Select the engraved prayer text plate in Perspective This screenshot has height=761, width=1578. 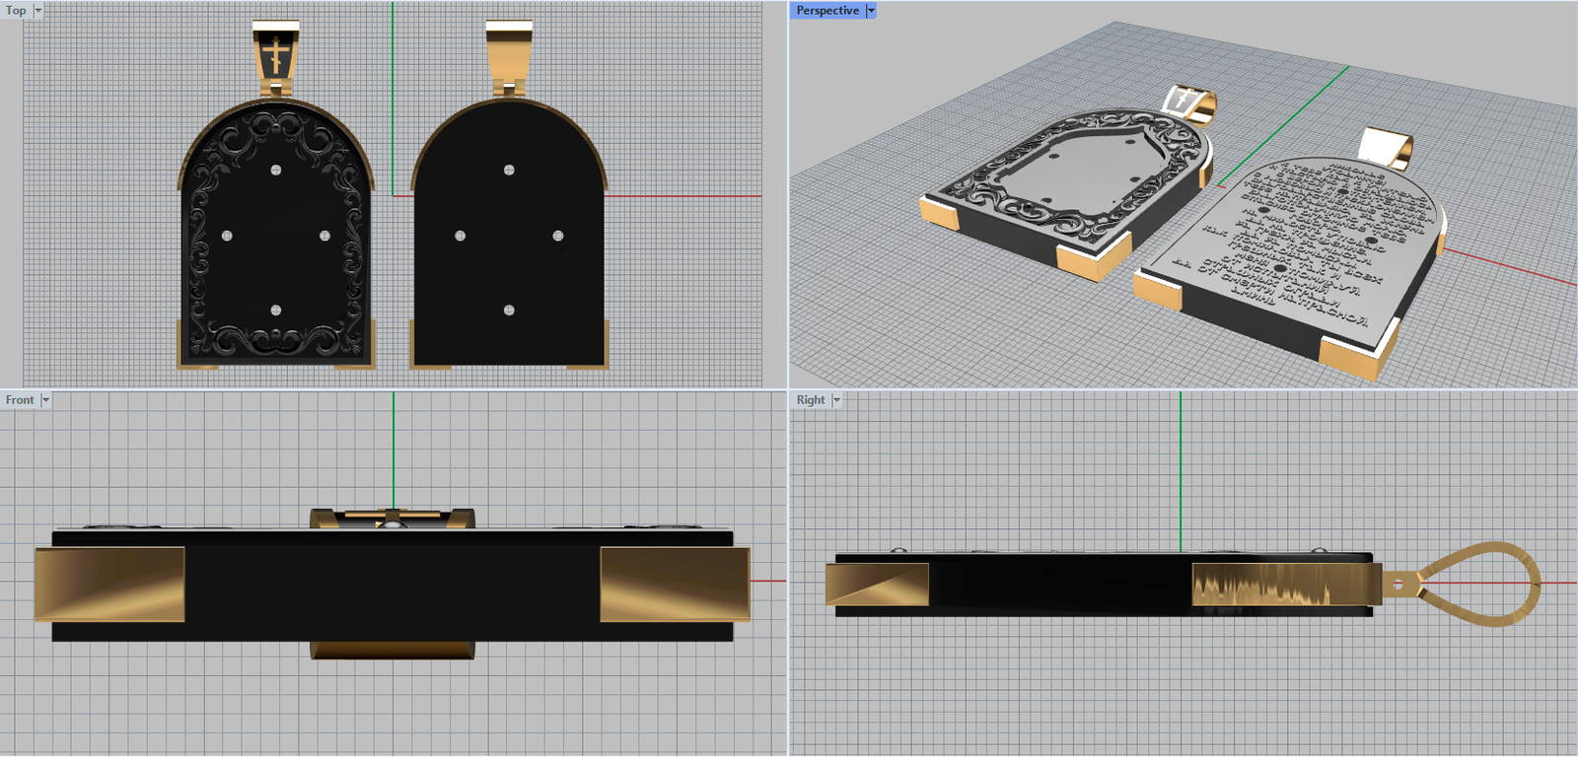[x=1292, y=246]
